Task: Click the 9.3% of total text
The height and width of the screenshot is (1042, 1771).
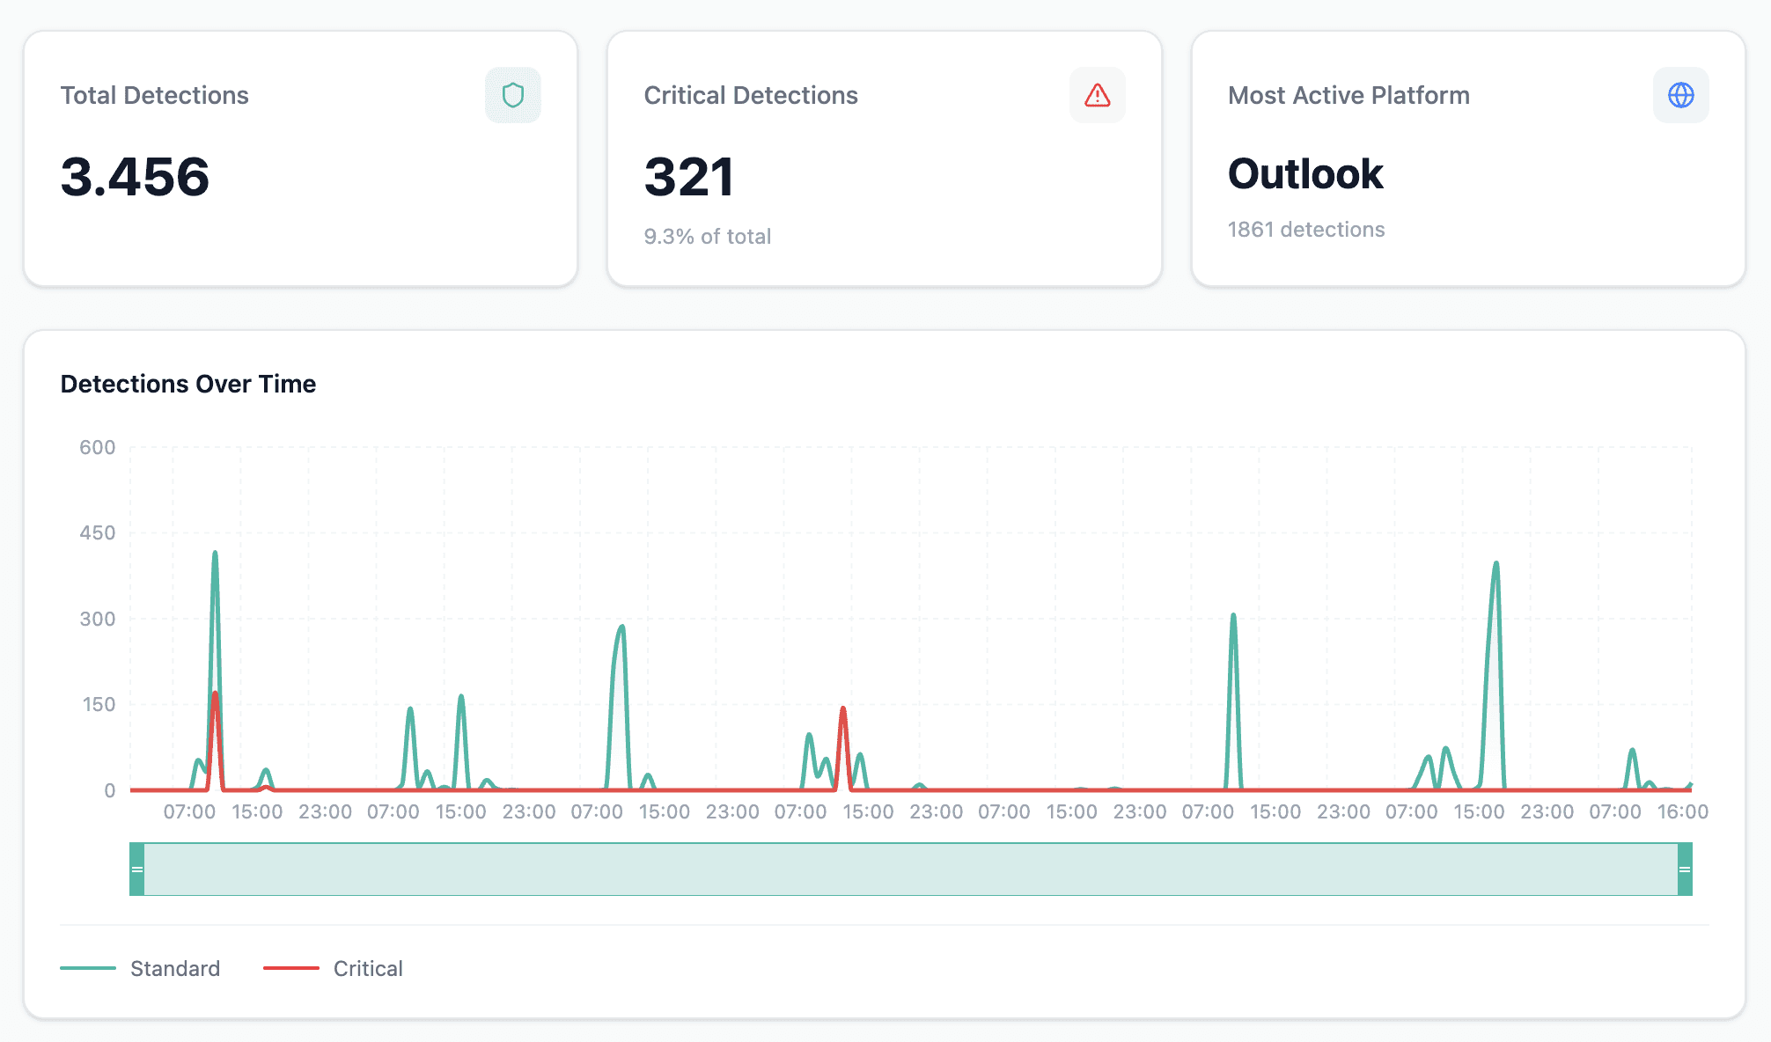Action: pyautogui.click(x=707, y=237)
